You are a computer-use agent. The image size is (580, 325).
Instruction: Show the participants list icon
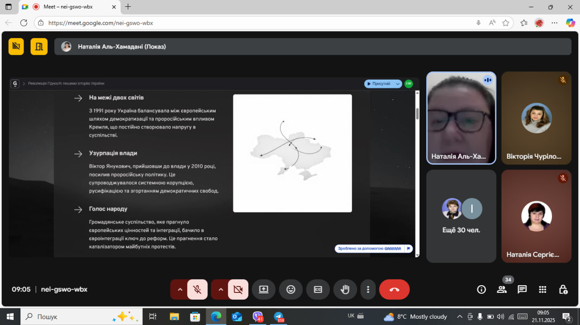[502, 290]
